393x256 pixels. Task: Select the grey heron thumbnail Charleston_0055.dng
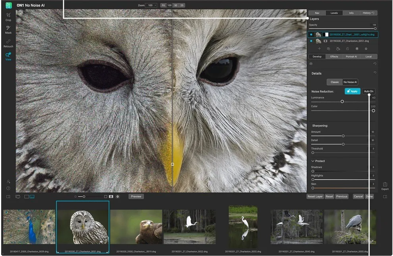(350, 227)
